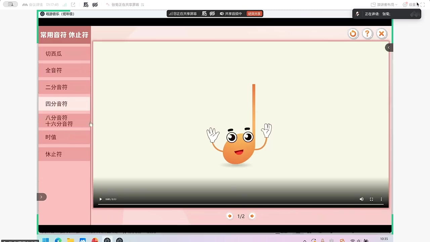The height and width of the screenshot is (242, 430).
Task: Open 您正在共享屏幕 sharing status
Action: (183, 14)
